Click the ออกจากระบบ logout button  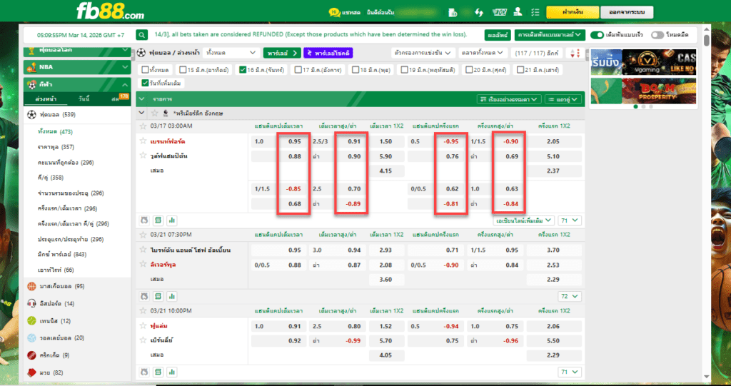click(x=627, y=12)
